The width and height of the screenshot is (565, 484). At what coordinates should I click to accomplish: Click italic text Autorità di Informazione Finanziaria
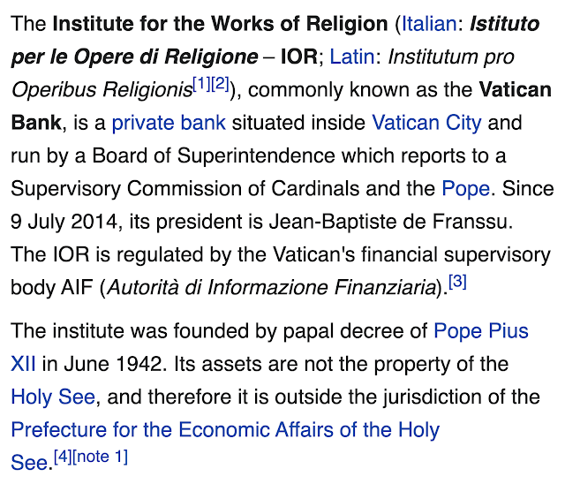point(272,288)
